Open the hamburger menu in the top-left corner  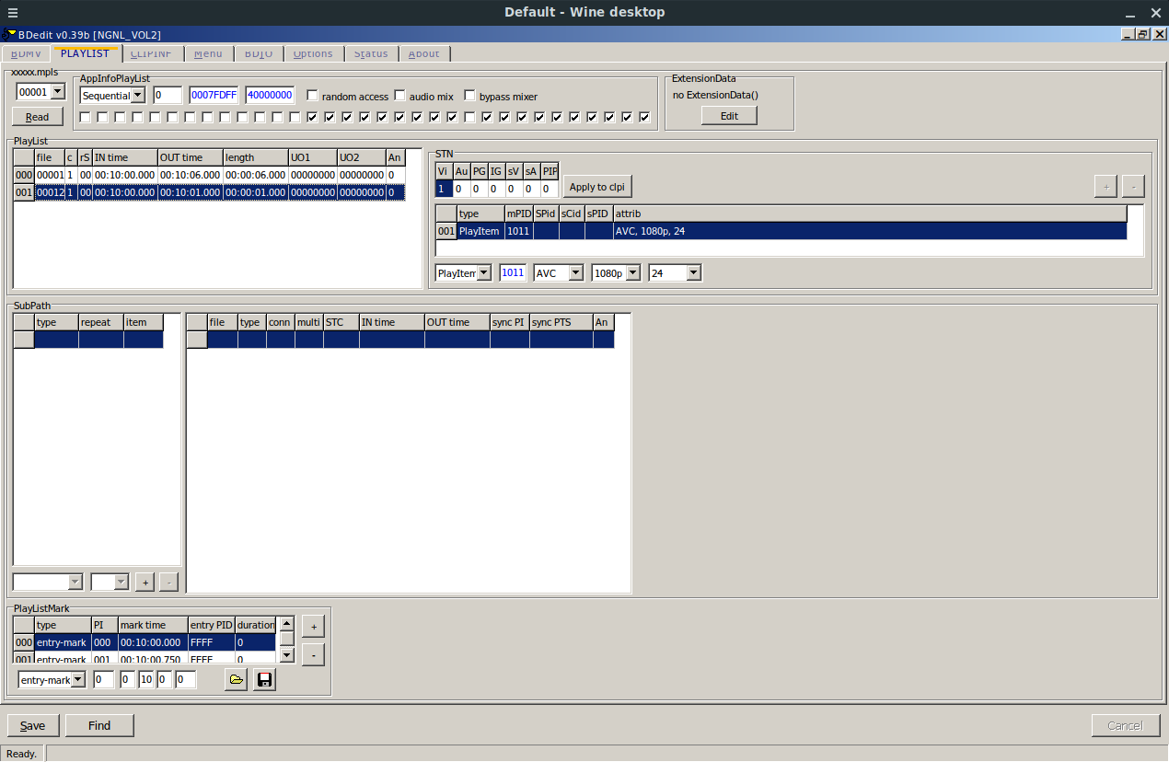click(12, 12)
